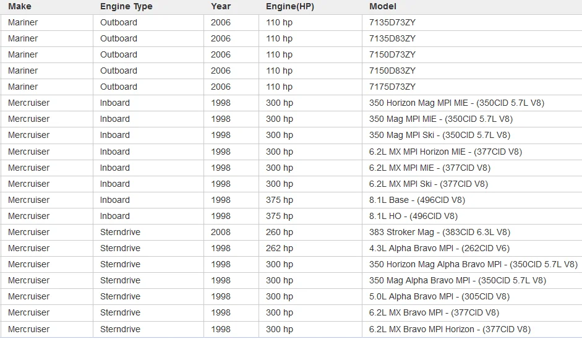Select 6.2L MX MPI Horizon MIE entry
The height and width of the screenshot is (339, 582).
pos(445,152)
